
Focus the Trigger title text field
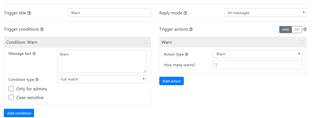pos(110,13)
